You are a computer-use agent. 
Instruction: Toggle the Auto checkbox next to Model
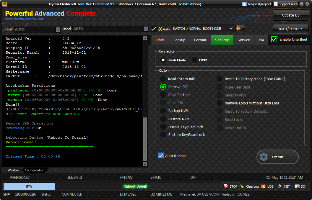point(153,29)
